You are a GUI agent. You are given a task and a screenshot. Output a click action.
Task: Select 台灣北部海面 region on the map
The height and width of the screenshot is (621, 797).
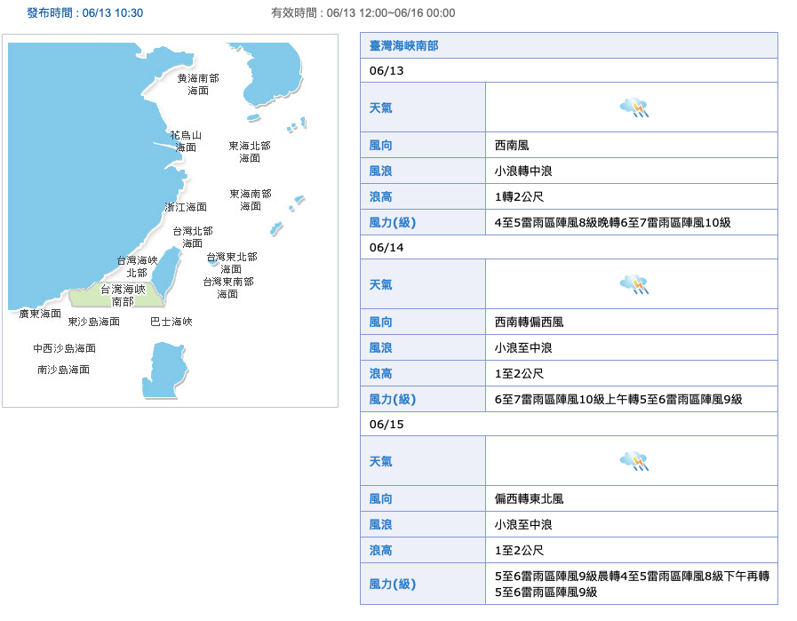point(193,237)
